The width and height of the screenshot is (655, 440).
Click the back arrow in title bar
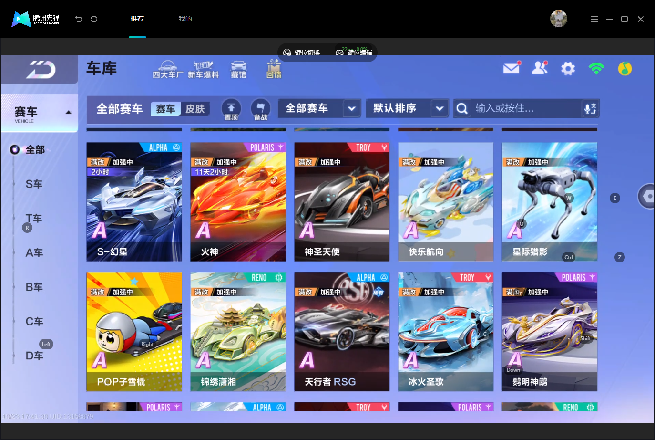pos(79,19)
